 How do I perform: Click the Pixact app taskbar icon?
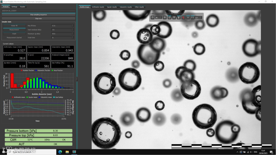pyautogui.click(x=74, y=152)
